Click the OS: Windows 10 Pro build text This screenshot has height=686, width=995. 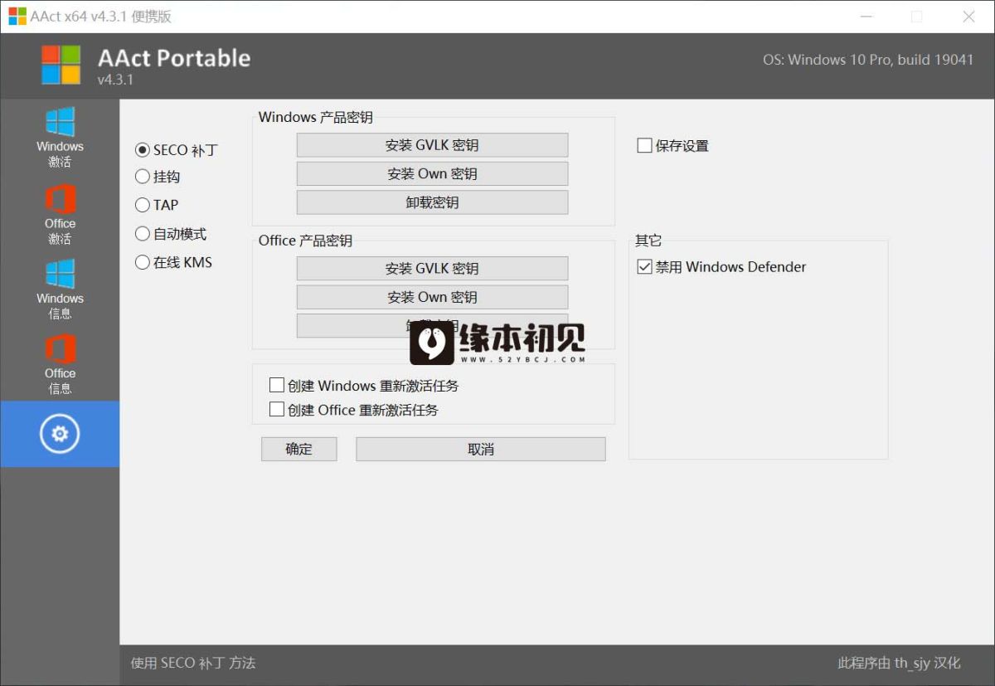pos(868,60)
